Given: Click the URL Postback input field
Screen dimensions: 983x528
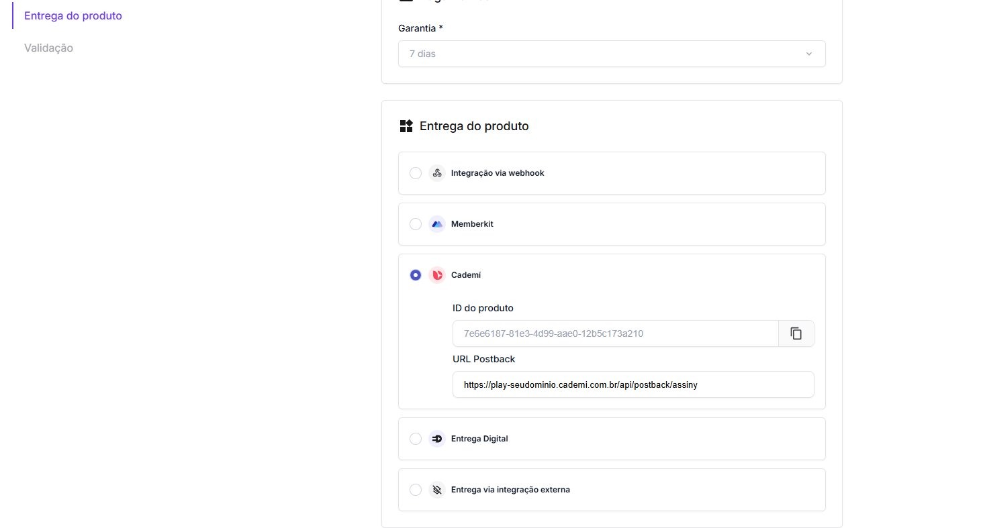Looking at the screenshot, I should 633,384.
